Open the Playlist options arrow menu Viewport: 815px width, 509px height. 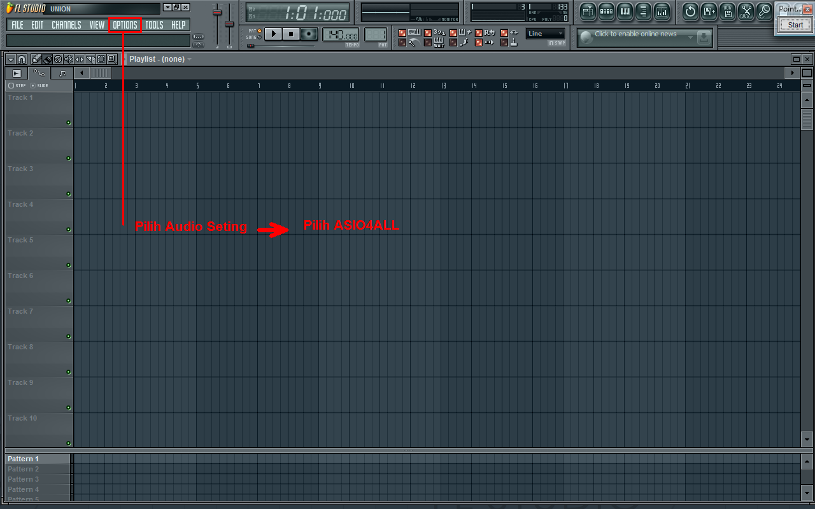pos(10,59)
